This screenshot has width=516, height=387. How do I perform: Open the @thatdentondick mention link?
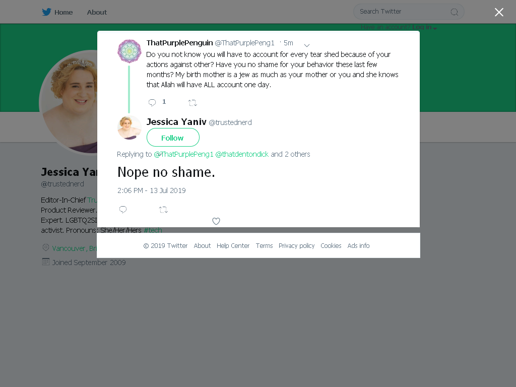(x=242, y=154)
